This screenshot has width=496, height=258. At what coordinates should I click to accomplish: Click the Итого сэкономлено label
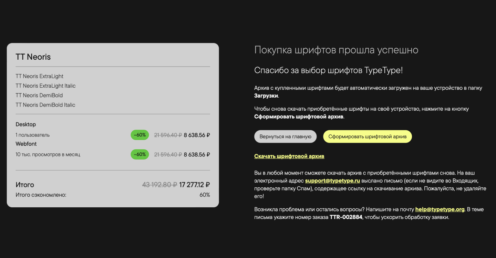(x=41, y=195)
